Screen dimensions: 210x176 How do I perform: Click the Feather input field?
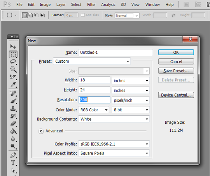(x=72, y=15)
